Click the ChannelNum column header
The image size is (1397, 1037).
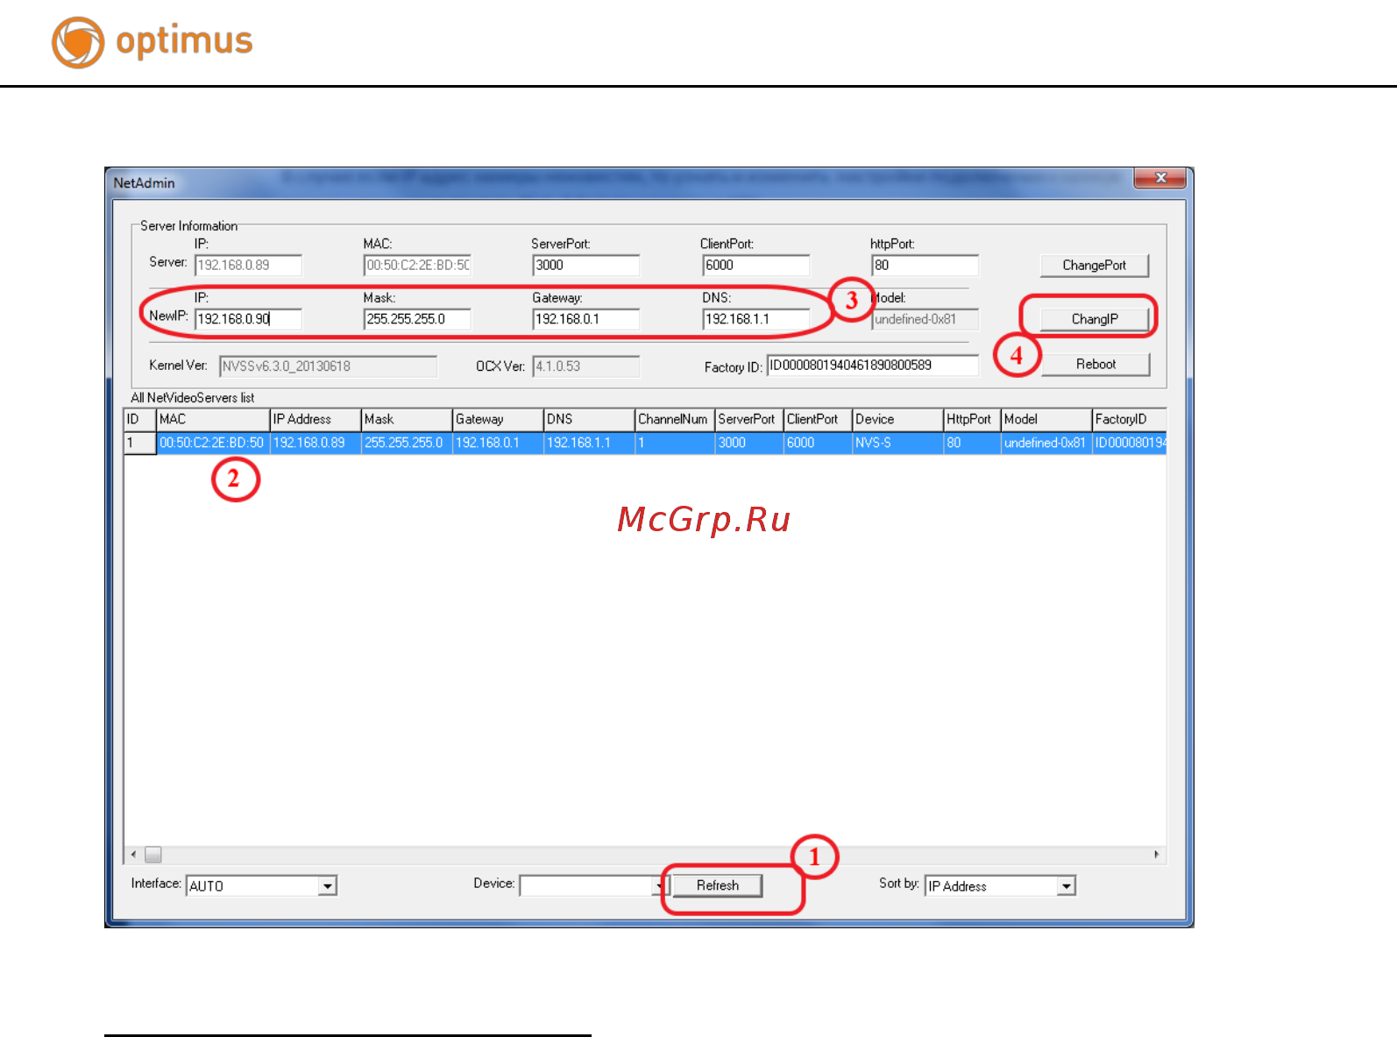(675, 420)
